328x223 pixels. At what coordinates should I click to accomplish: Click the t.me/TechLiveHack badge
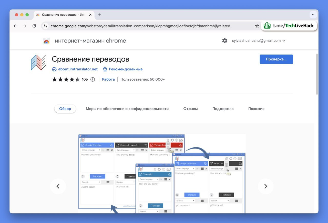pos(289,26)
